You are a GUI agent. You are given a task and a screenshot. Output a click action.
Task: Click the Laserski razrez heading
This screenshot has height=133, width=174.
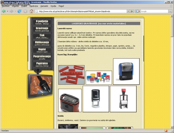tap(65, 29)
